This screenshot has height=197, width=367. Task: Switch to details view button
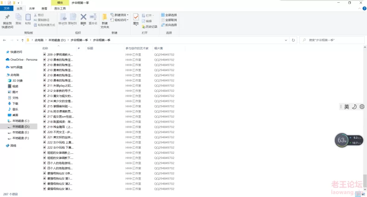point(358,194)
